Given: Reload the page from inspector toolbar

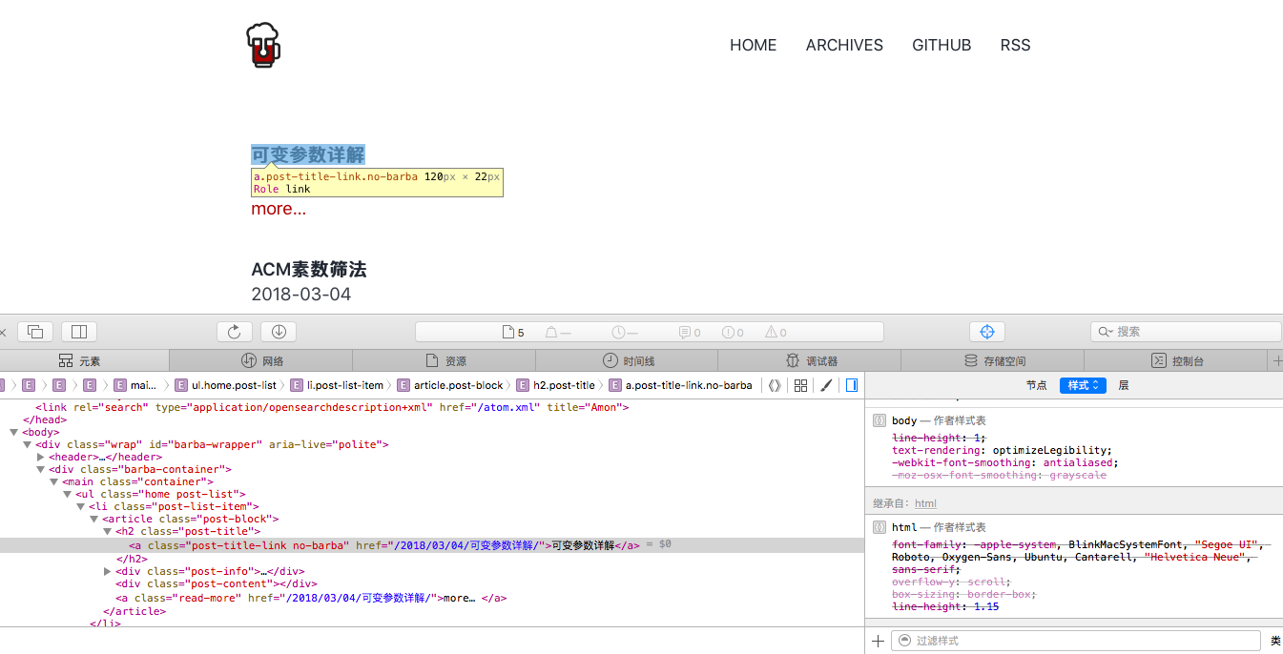Looking at the screenshot, I should coord(235,332).
